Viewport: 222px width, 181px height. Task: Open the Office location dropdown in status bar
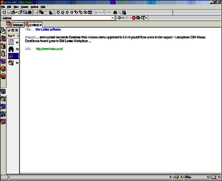pyautogui.click(x=197, y=177)
